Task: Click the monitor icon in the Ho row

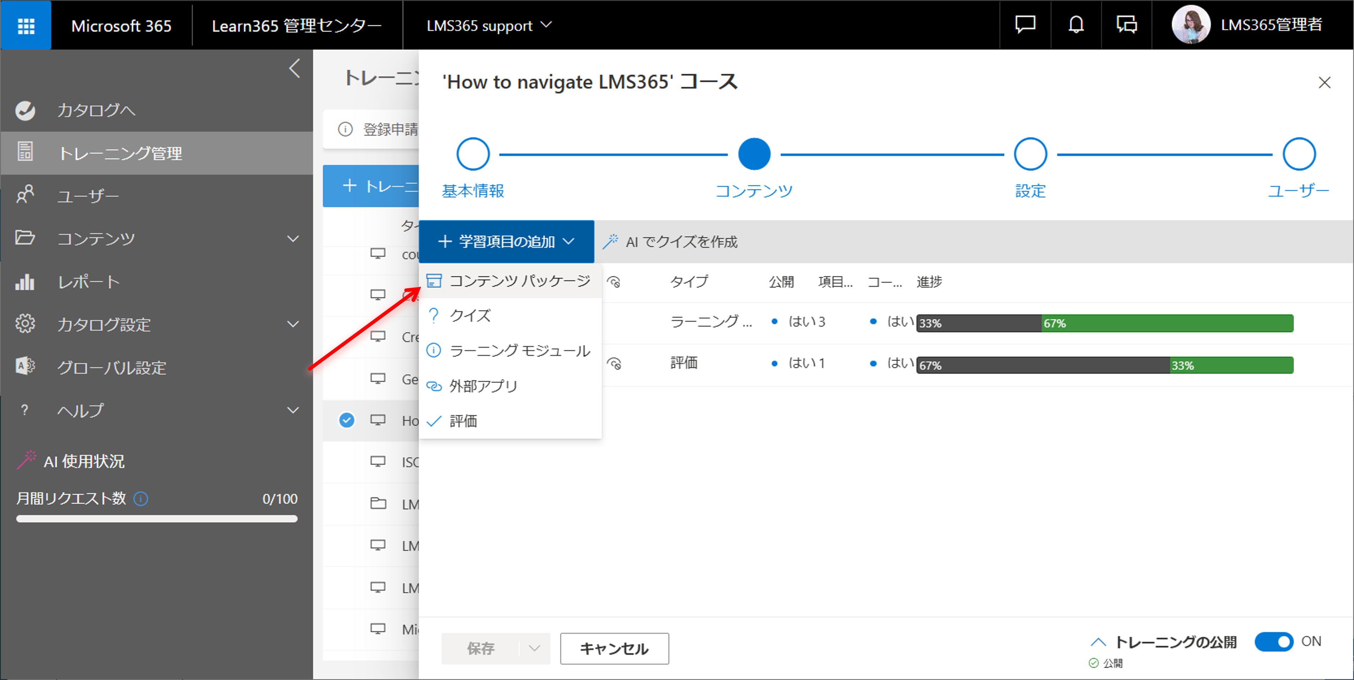Action: click(x=378, y=420)
